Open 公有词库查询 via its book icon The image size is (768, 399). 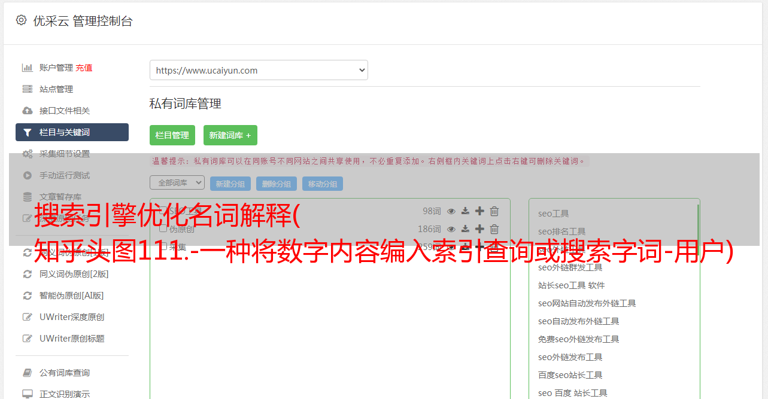[x=27, y=373]
